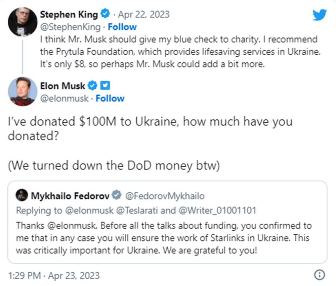
Task: Click the square affiliate badge beside Elon Musk
Action: pos(105,86)
